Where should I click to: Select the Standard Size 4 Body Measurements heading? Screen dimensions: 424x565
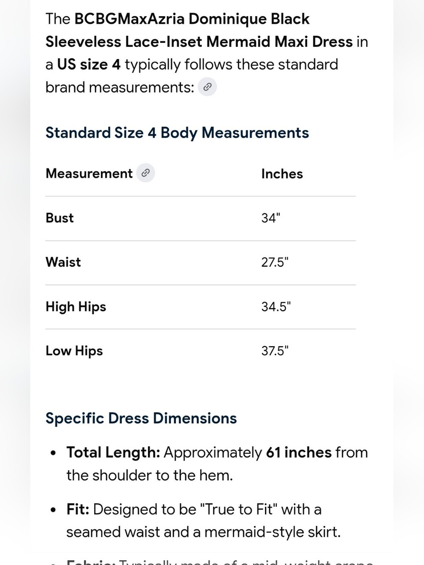pyautogui.click(x=177, y=133)
